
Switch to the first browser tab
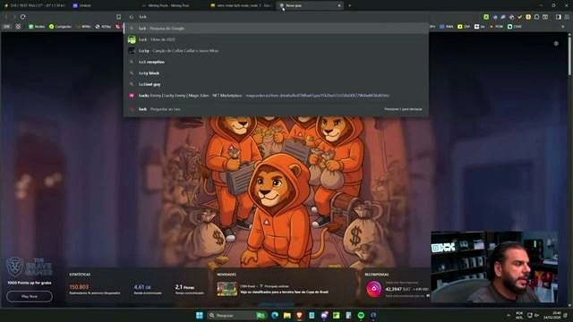pos(35,5)
